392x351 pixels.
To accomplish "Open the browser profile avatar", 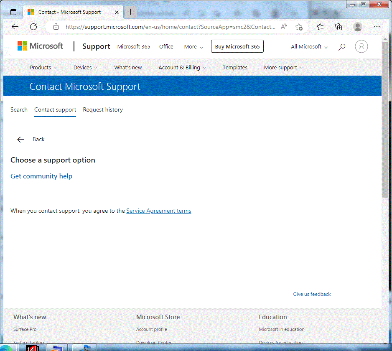I will (358, 27).
